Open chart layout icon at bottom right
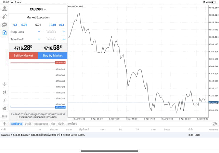Image resolution: width=219 pixels, height=153 pixels. [215, 124]
